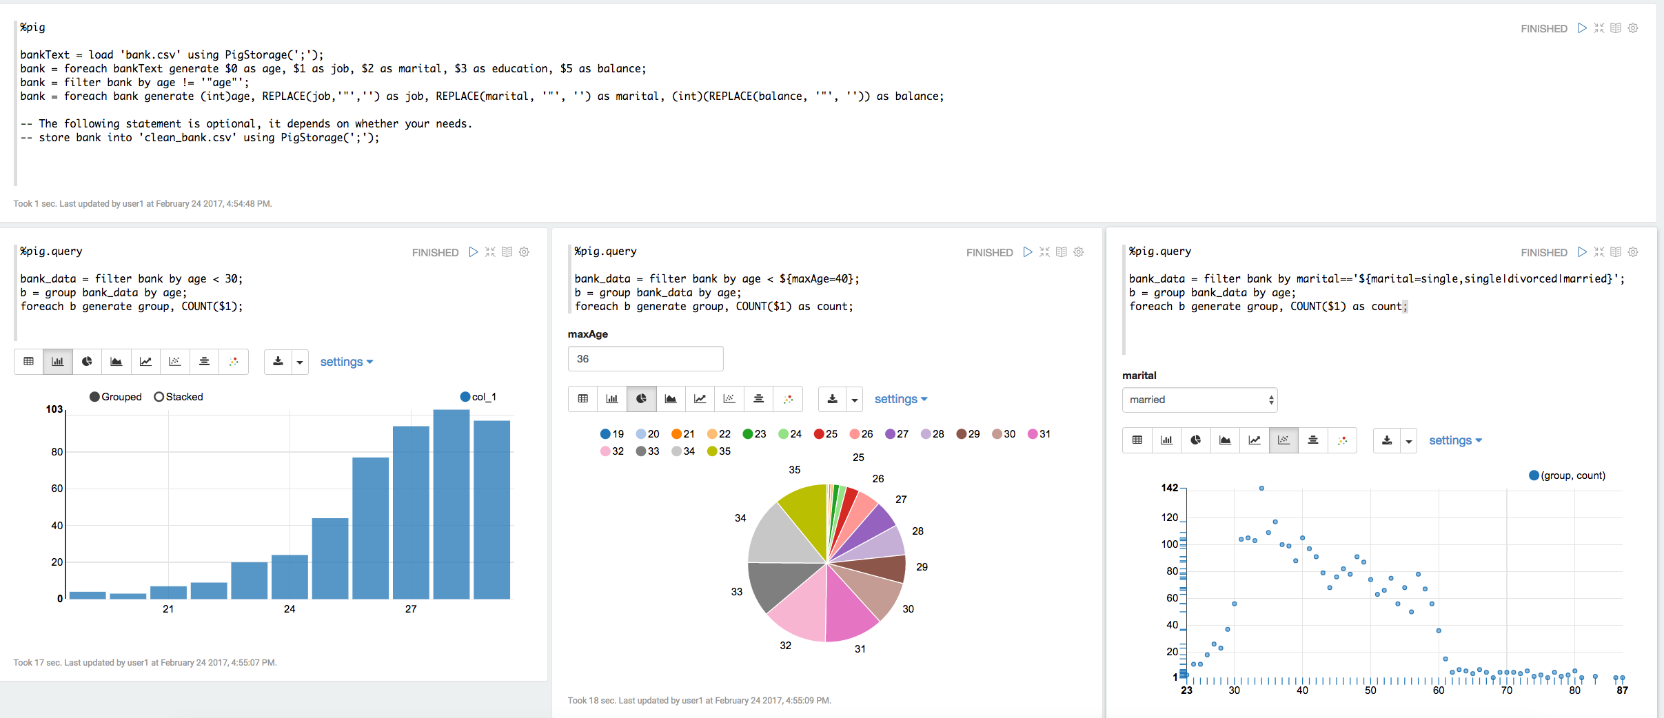Viewport: 1664px width, 718px height.
Task: Hide editor in the maxAge paragraph
Action: pyautogui.click(x=1044, y=252)
